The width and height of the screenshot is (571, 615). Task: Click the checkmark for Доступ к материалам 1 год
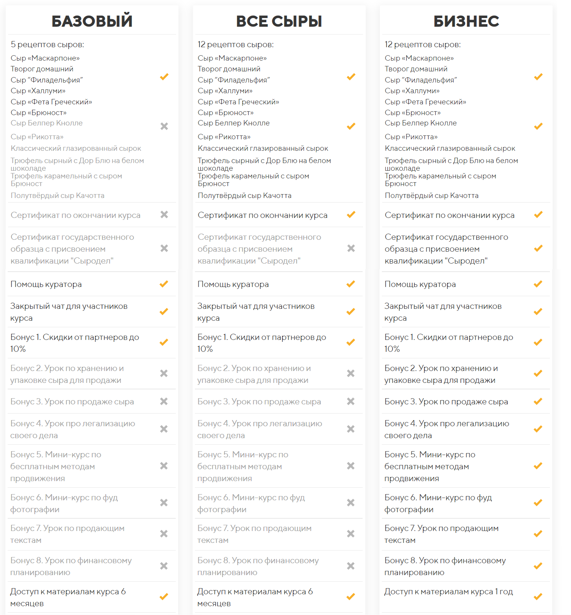[x=538, y=597]
